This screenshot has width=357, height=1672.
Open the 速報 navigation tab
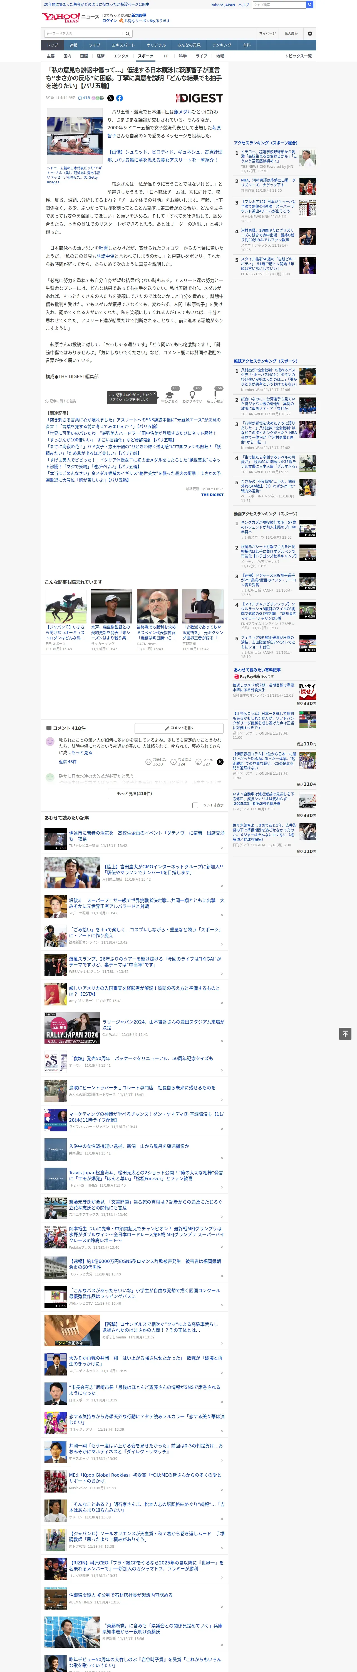(x=73, y=45)
